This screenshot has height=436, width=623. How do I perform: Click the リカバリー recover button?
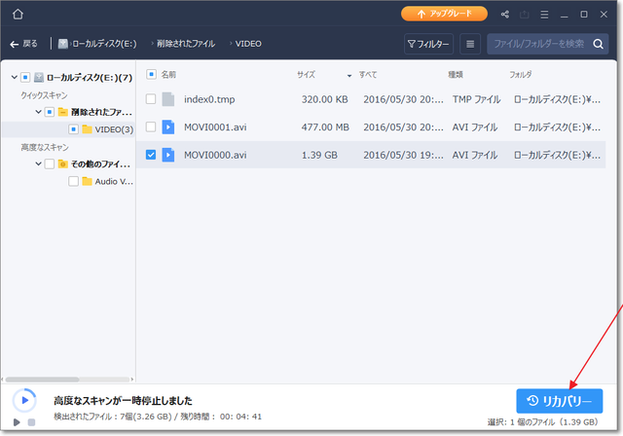pos(559,401)
